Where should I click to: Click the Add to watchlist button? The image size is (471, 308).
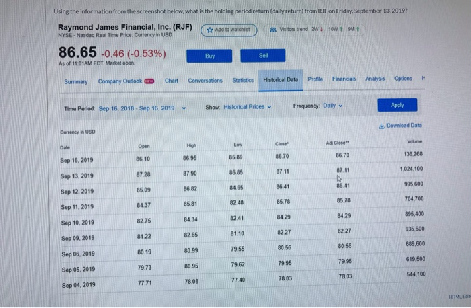tap(229, 30)
